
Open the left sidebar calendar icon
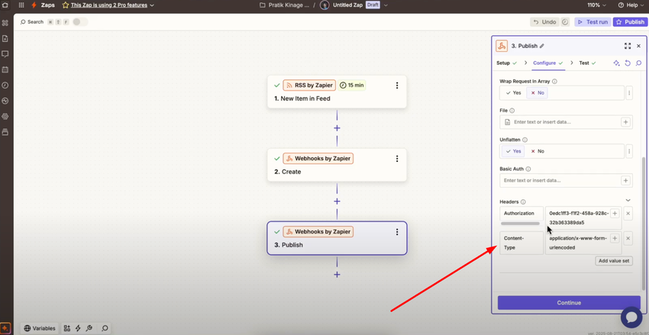pos(5,69)
